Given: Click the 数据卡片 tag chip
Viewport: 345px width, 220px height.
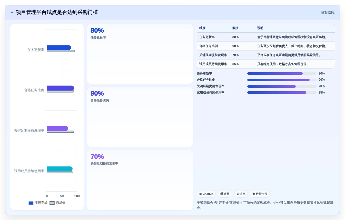Looking at the screenshot, I should pyautogui.click(x=260, y=194).
